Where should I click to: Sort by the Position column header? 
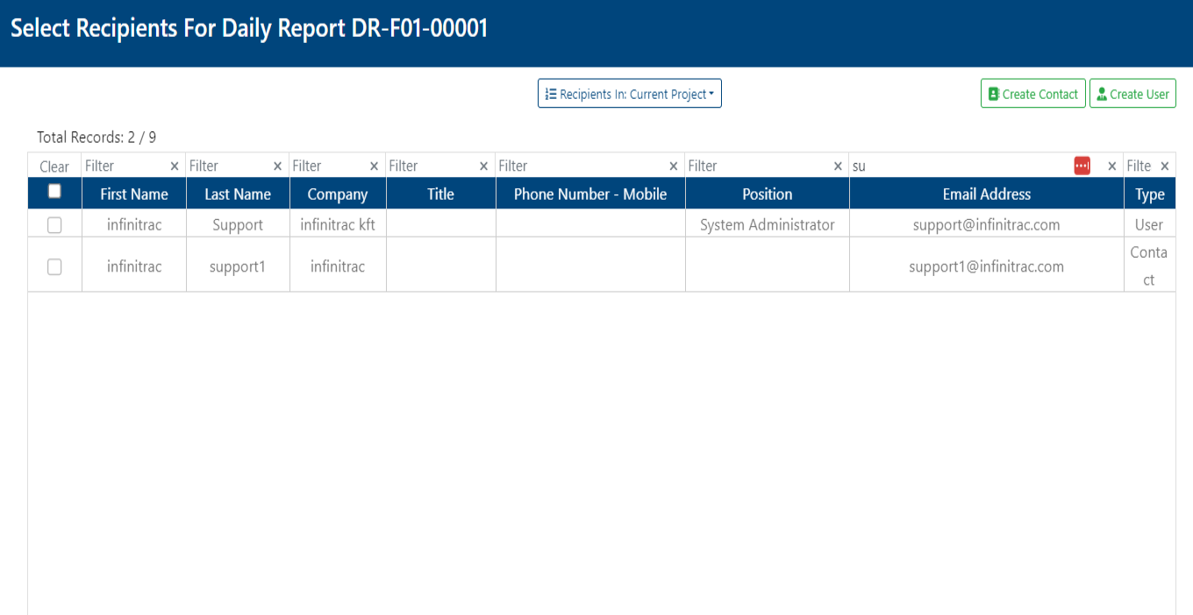tap(768, 194)
